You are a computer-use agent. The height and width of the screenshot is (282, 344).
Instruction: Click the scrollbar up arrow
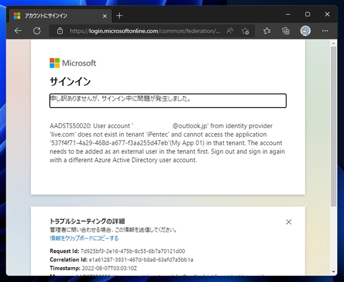334,43
